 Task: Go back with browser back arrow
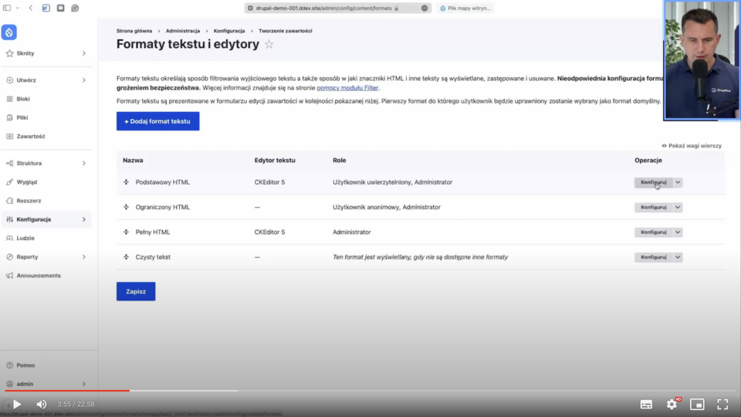coord(31,8)
